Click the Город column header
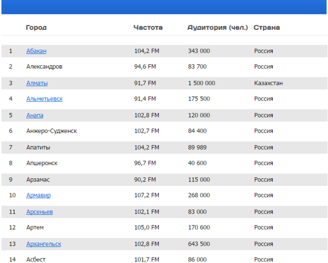 pyautogui.click(x=36, y=27)
